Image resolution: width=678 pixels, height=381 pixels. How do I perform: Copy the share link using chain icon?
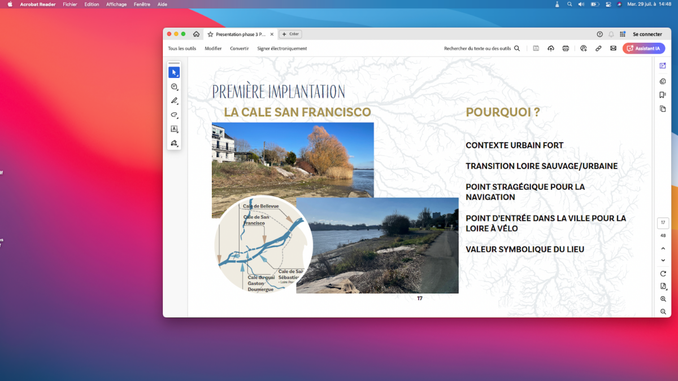598,49
